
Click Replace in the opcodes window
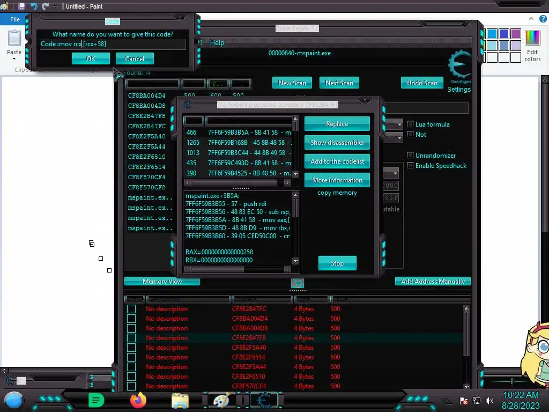click(x=337, y=124)
